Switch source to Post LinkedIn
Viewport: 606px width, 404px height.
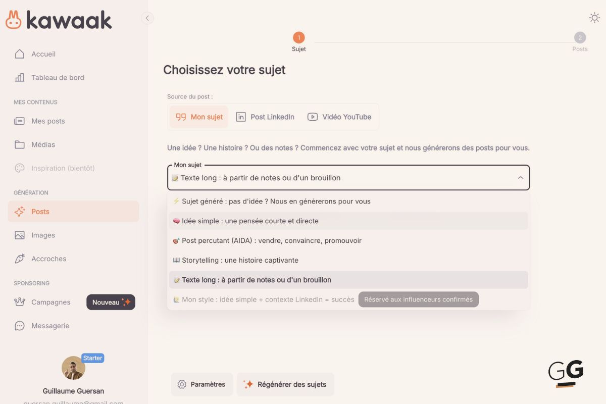point(265,117)
